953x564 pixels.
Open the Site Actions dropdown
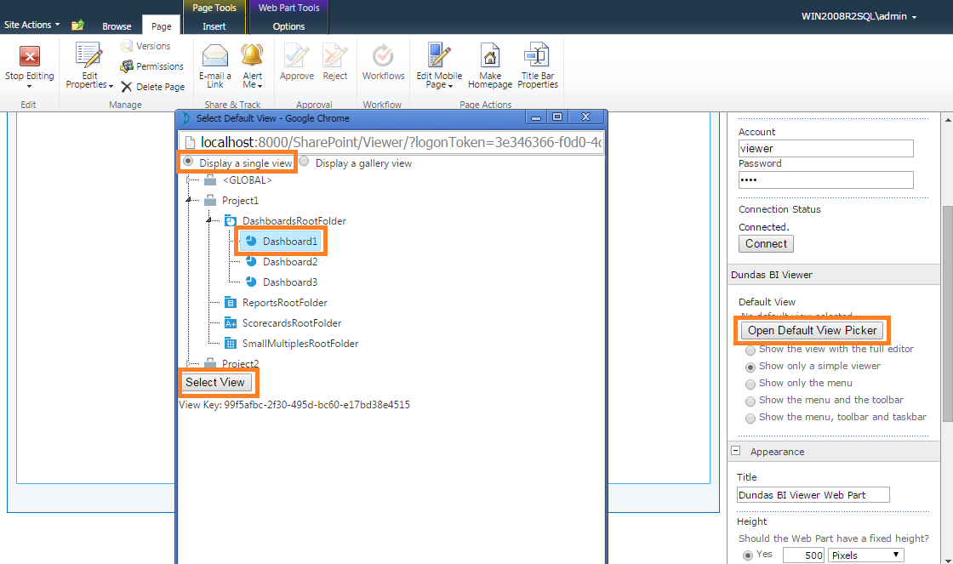coord(31,25)
